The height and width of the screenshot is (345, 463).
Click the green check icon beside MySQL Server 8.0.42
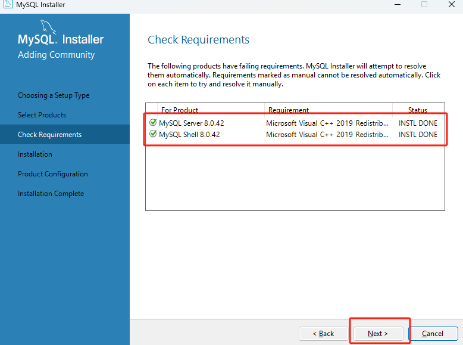[153, 122]
